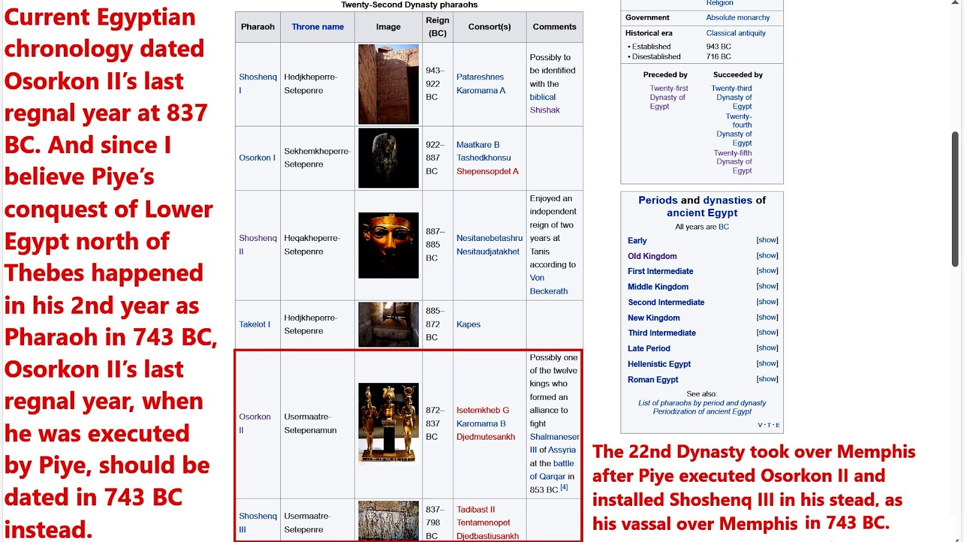Viewport: 964px width, 542px height.
Task: Show the Middle Kingdom dynasties
Action: (767, 286)
